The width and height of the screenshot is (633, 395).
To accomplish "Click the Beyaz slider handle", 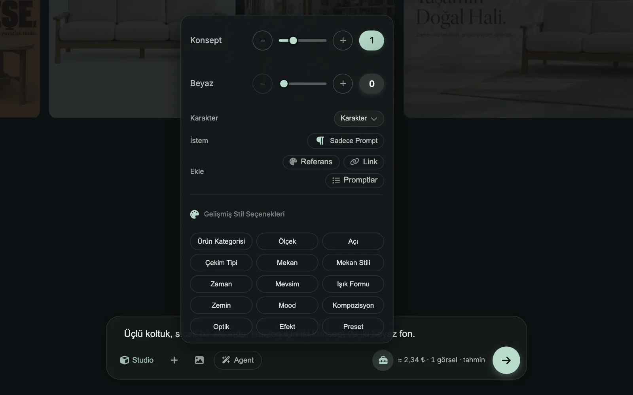I will [x=284, y=84].
